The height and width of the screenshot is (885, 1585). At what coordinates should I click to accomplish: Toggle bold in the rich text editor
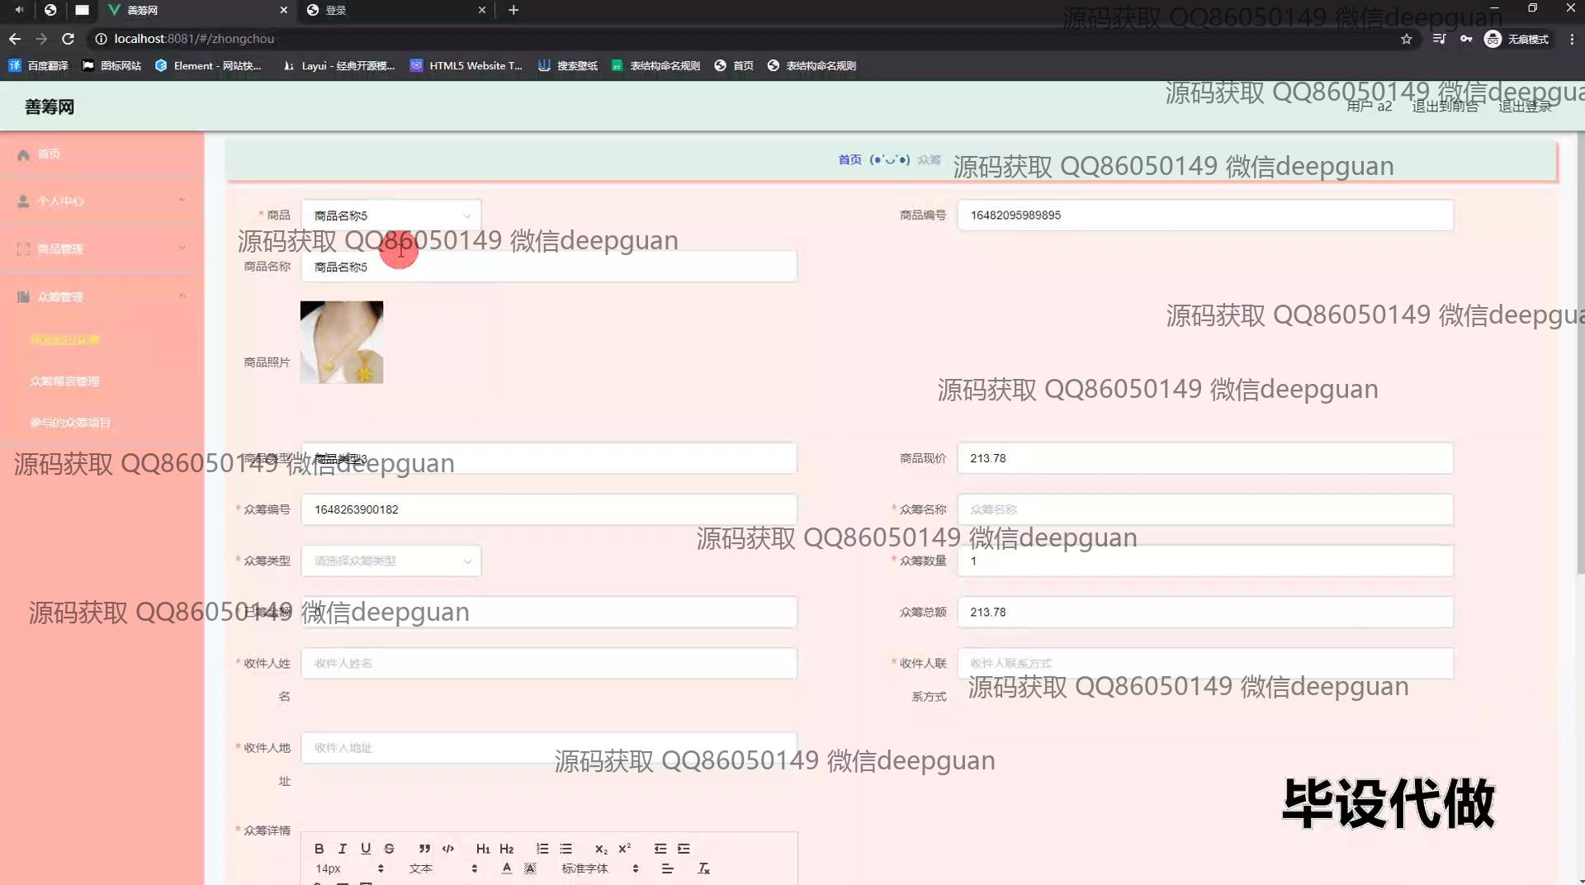click(319, 849)
